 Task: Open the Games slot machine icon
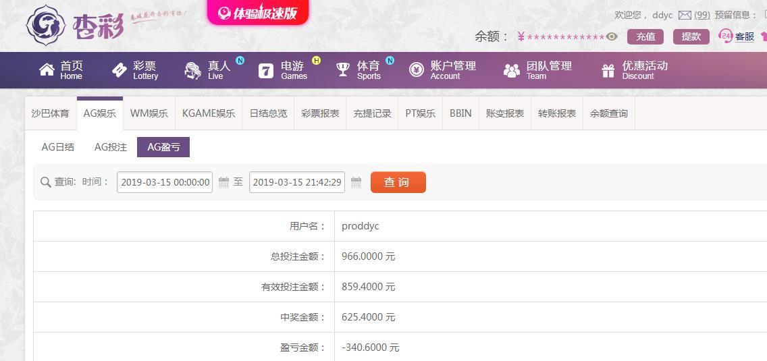(266, 70)
